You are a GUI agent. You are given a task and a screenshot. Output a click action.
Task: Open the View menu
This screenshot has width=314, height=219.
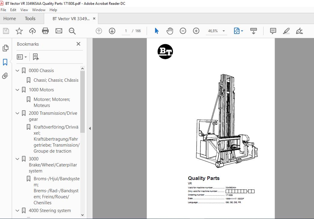coord(24,10)
